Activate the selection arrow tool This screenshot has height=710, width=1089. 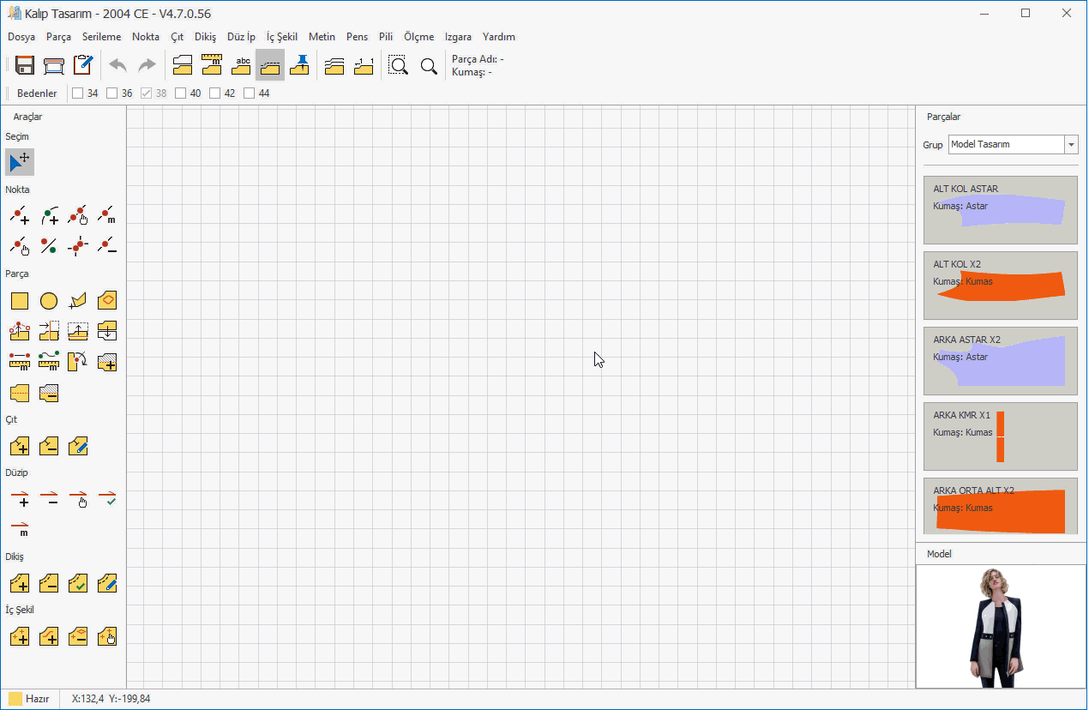point(20,161)
